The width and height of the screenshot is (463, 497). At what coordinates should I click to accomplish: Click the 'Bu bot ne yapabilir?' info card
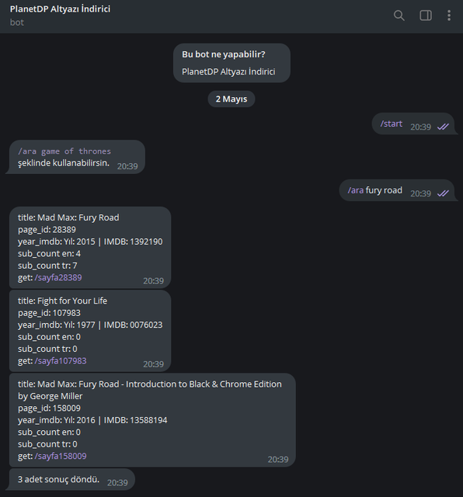pos(231,63)
